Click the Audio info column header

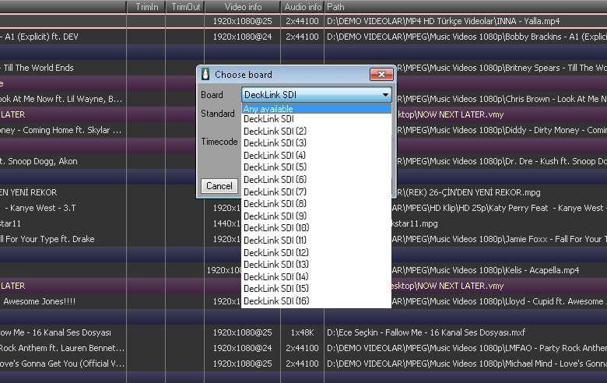point(303,6)
